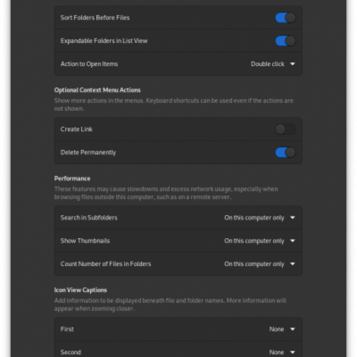357x357 pixels.
Task: Disable Expandable Folders in List View
Action: 285,41
